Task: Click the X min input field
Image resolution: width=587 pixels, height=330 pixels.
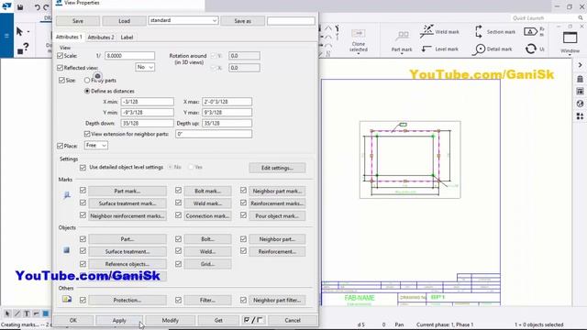Action: pos(147,102)
